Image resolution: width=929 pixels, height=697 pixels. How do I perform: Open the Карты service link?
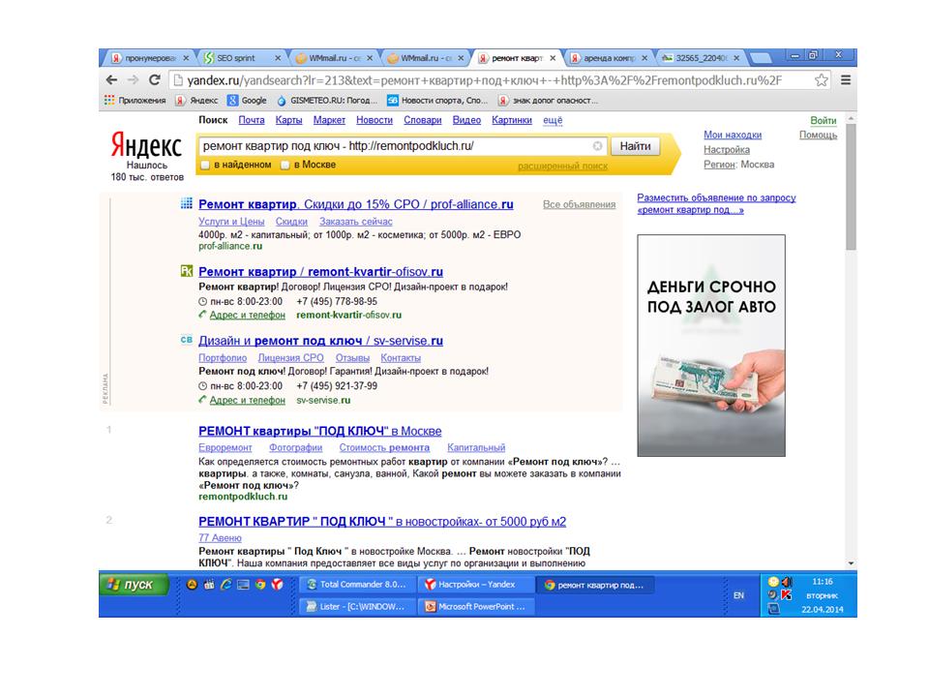(x=288, y=120)
